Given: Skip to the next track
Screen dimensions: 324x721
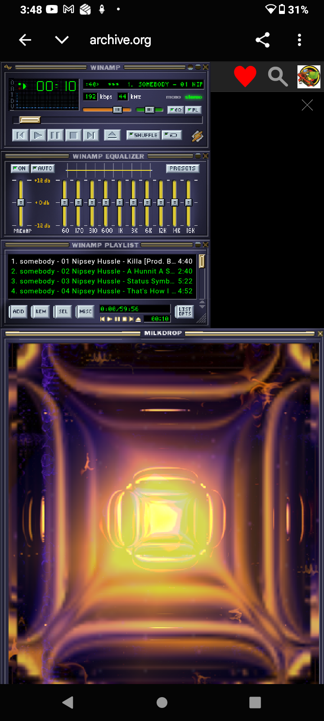Looking at the screenshot, I should (90, 135).
